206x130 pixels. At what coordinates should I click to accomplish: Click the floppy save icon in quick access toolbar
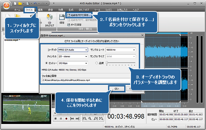point(28,3)
